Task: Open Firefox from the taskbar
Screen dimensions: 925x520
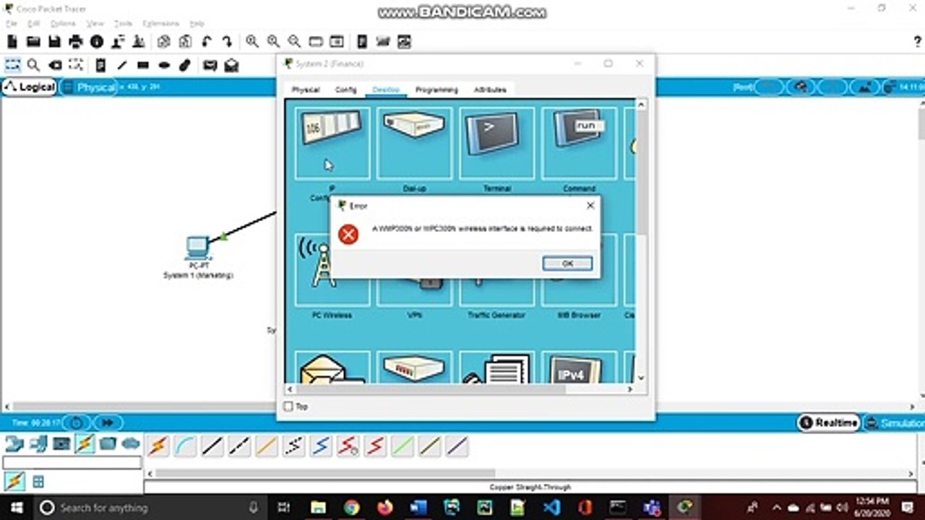Action: click(x=384, y=508)
